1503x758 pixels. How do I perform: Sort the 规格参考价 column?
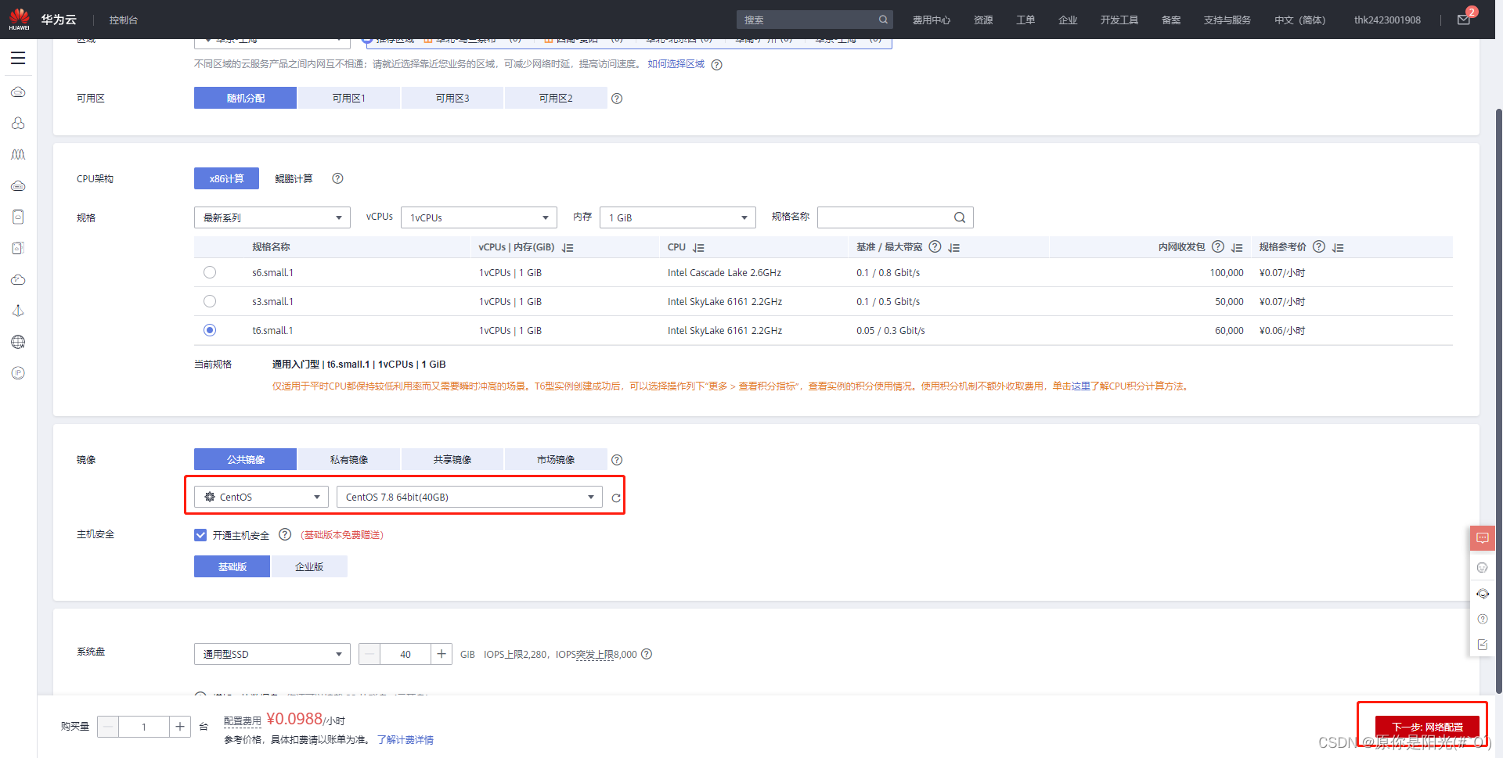pos(1339,248)
